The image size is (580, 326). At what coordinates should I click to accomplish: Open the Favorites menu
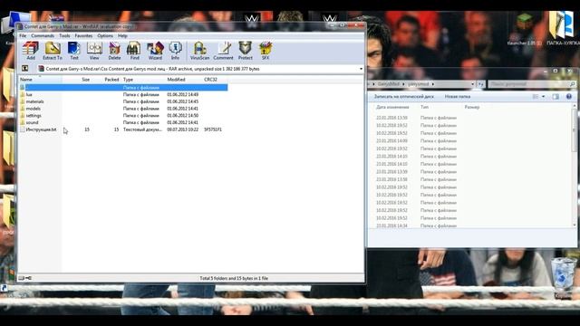pyautogui.click(x=83, y=36)
